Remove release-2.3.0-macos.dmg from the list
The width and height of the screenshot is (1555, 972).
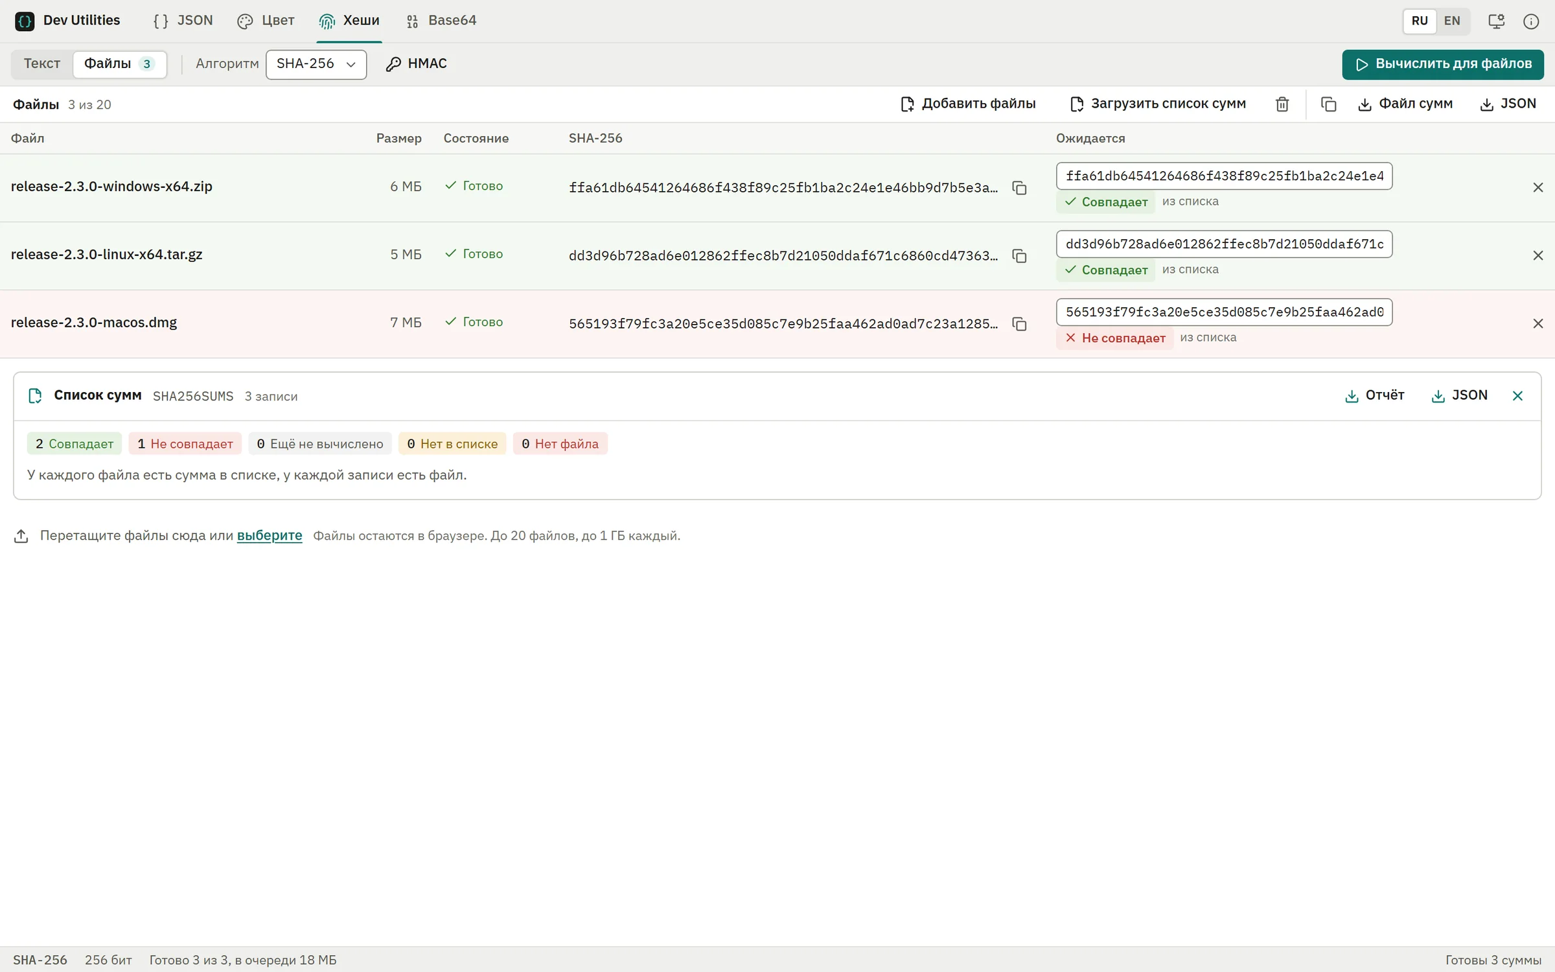coord(1538,324)
